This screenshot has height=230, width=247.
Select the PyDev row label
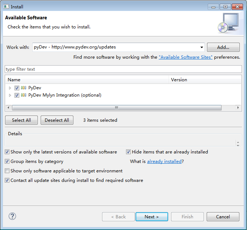point(35,88)
